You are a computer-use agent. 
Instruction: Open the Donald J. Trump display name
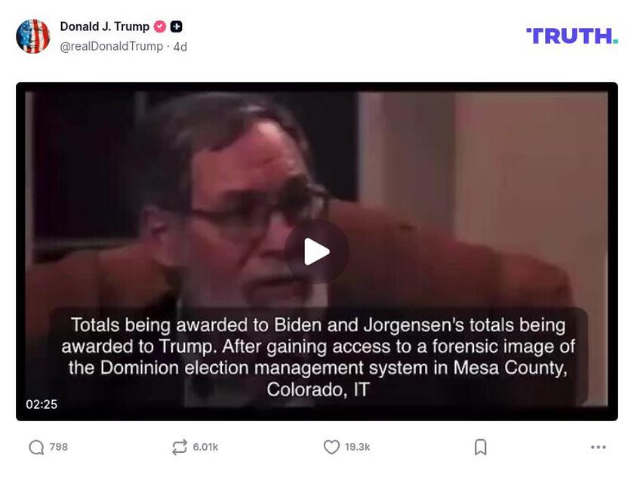tap(105, 26)
